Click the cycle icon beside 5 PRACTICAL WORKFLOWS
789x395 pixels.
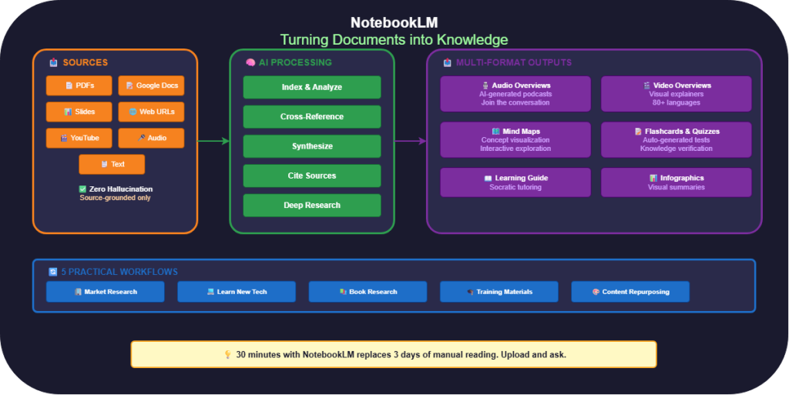click(x=53, y=272)
